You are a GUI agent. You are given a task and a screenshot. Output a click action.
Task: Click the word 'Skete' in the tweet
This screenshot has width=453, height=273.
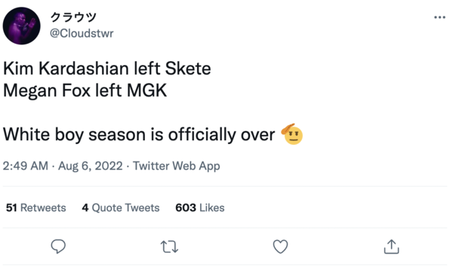click(188, 69)
